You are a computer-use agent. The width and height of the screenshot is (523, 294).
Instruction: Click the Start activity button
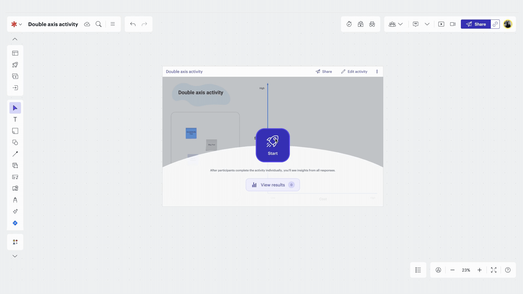273,145
